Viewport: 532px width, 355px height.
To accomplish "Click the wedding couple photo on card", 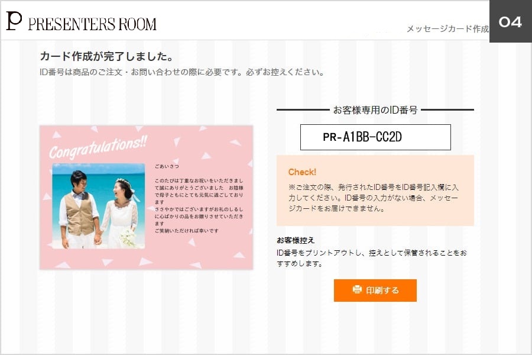I will 98,206.
